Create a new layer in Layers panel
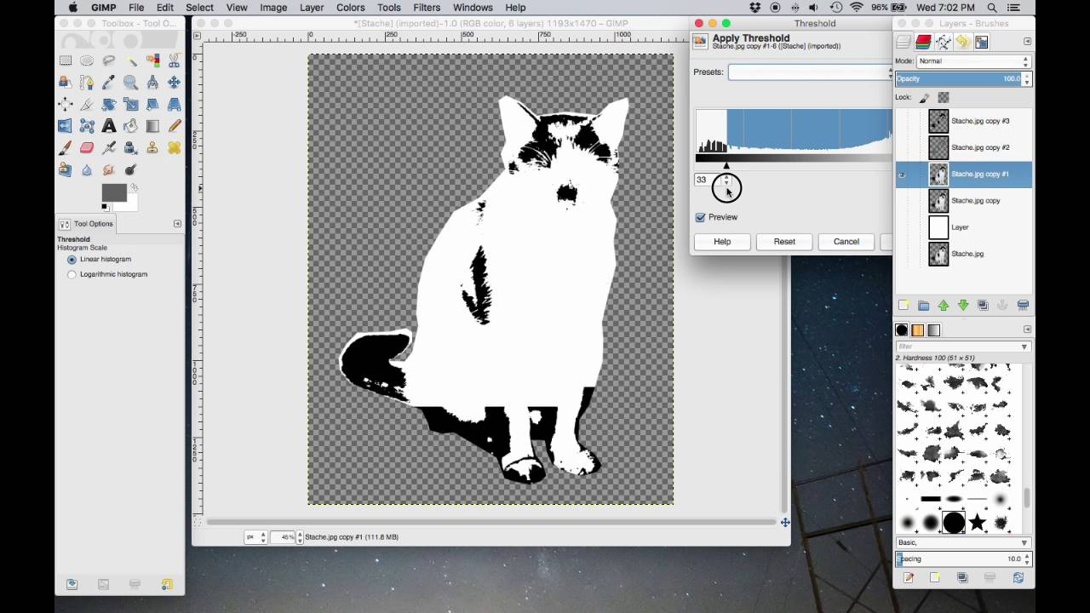The width and height of the screenshot is (1090, 613). pos(904,306)
